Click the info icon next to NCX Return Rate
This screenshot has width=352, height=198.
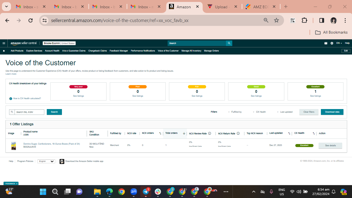click(x=238, y=134)
